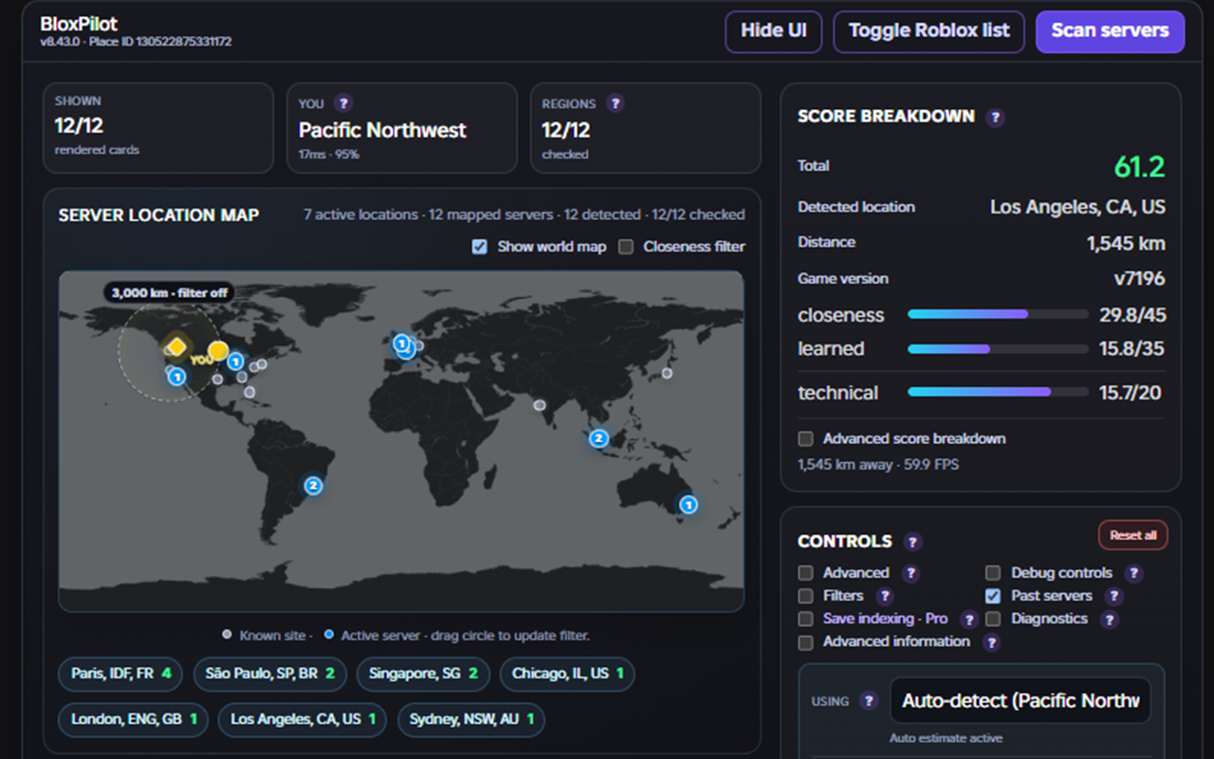Click help icon next to Advanced information
The image size is (1214, 759).
click(x=991, y=642)
